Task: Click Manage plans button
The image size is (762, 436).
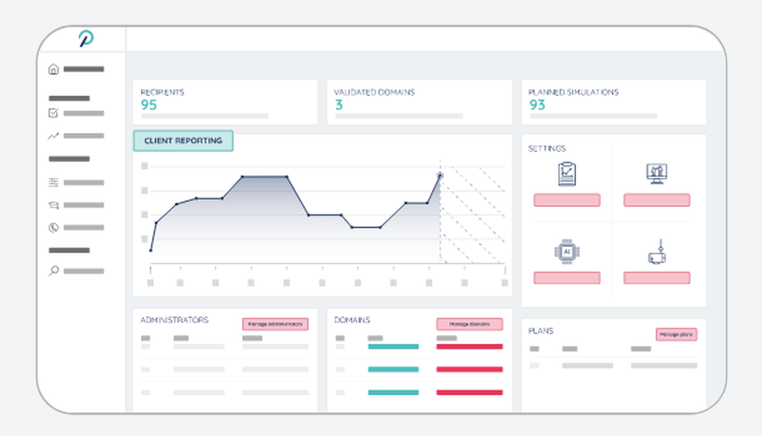Action: click(677, 335)
